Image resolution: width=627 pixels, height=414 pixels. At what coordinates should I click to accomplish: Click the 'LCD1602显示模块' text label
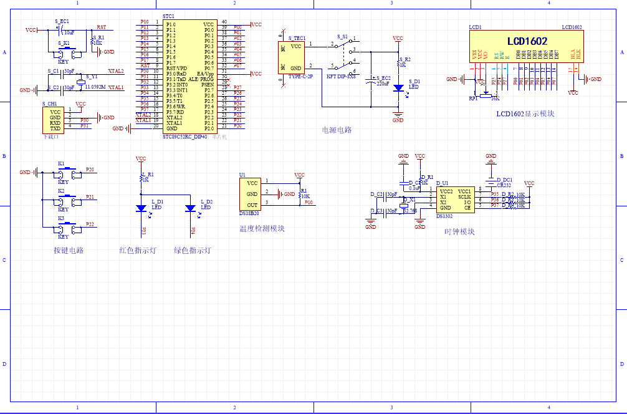(525, 114)
